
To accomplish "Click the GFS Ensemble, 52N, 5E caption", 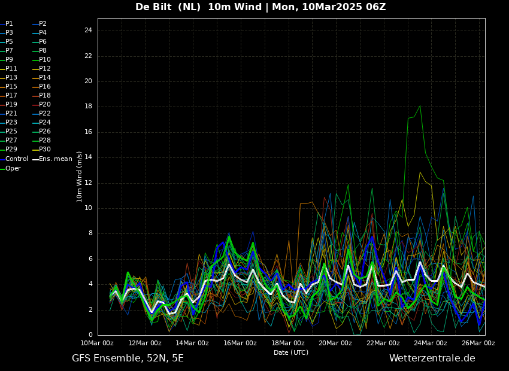I will [x=128, y=358].
